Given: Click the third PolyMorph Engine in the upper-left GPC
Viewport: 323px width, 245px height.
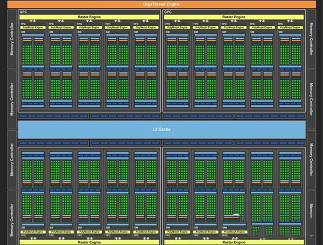Looking at the screenshot, I should tap(89, 28).
